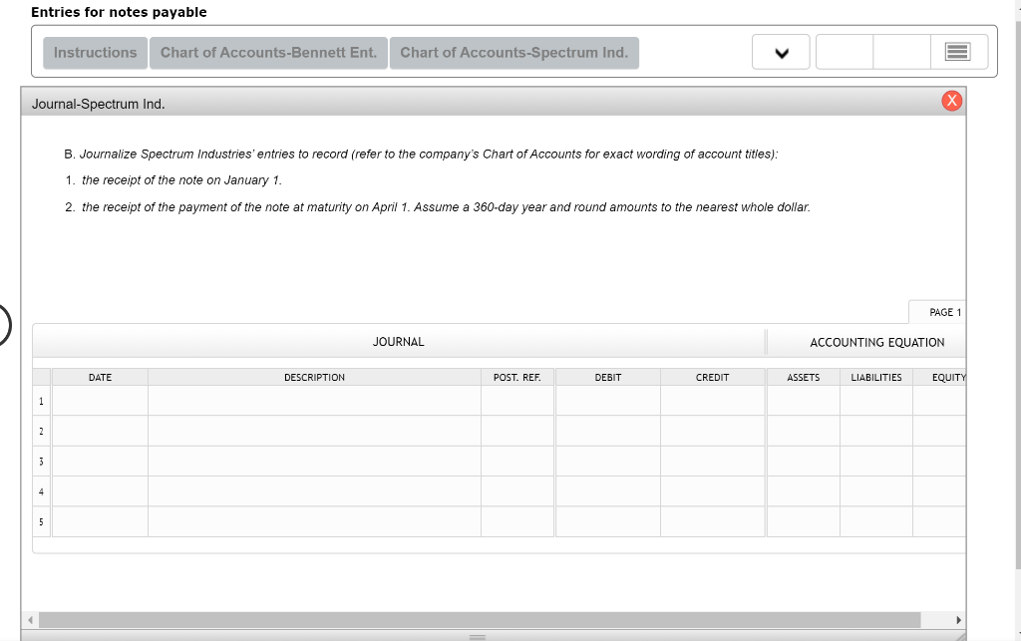This screenshot has width=1021, height=641.
Task: Click the date field in row 1
Action: point(100,401)
